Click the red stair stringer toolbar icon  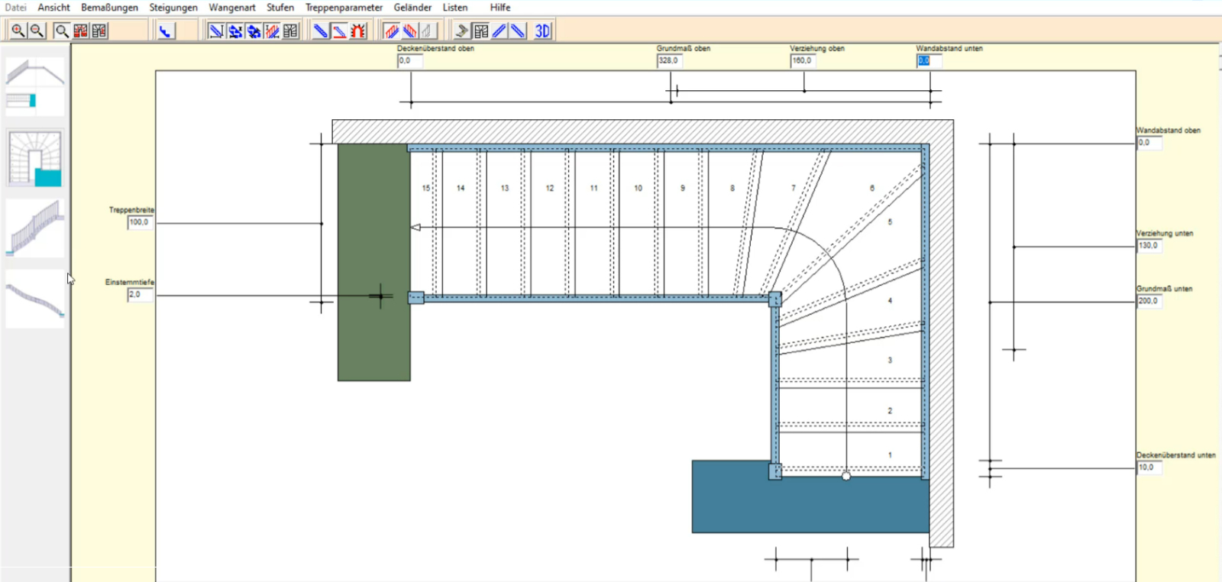point(340,31)
